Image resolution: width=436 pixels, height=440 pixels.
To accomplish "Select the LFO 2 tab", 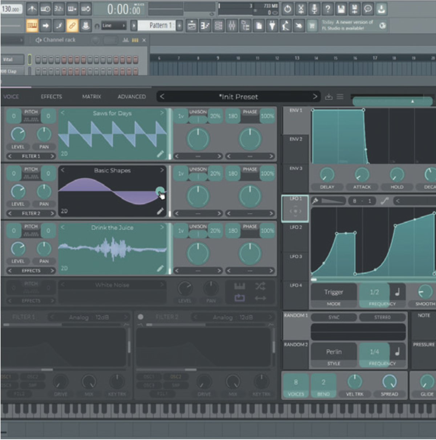I will pyautogui.click(x=295, y=229).
